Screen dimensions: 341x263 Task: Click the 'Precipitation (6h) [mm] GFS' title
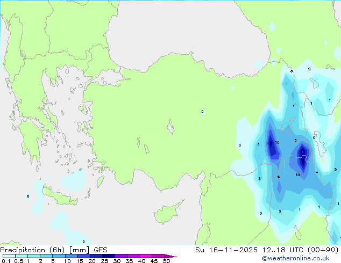pyautogui.click(x=54, y=250)
